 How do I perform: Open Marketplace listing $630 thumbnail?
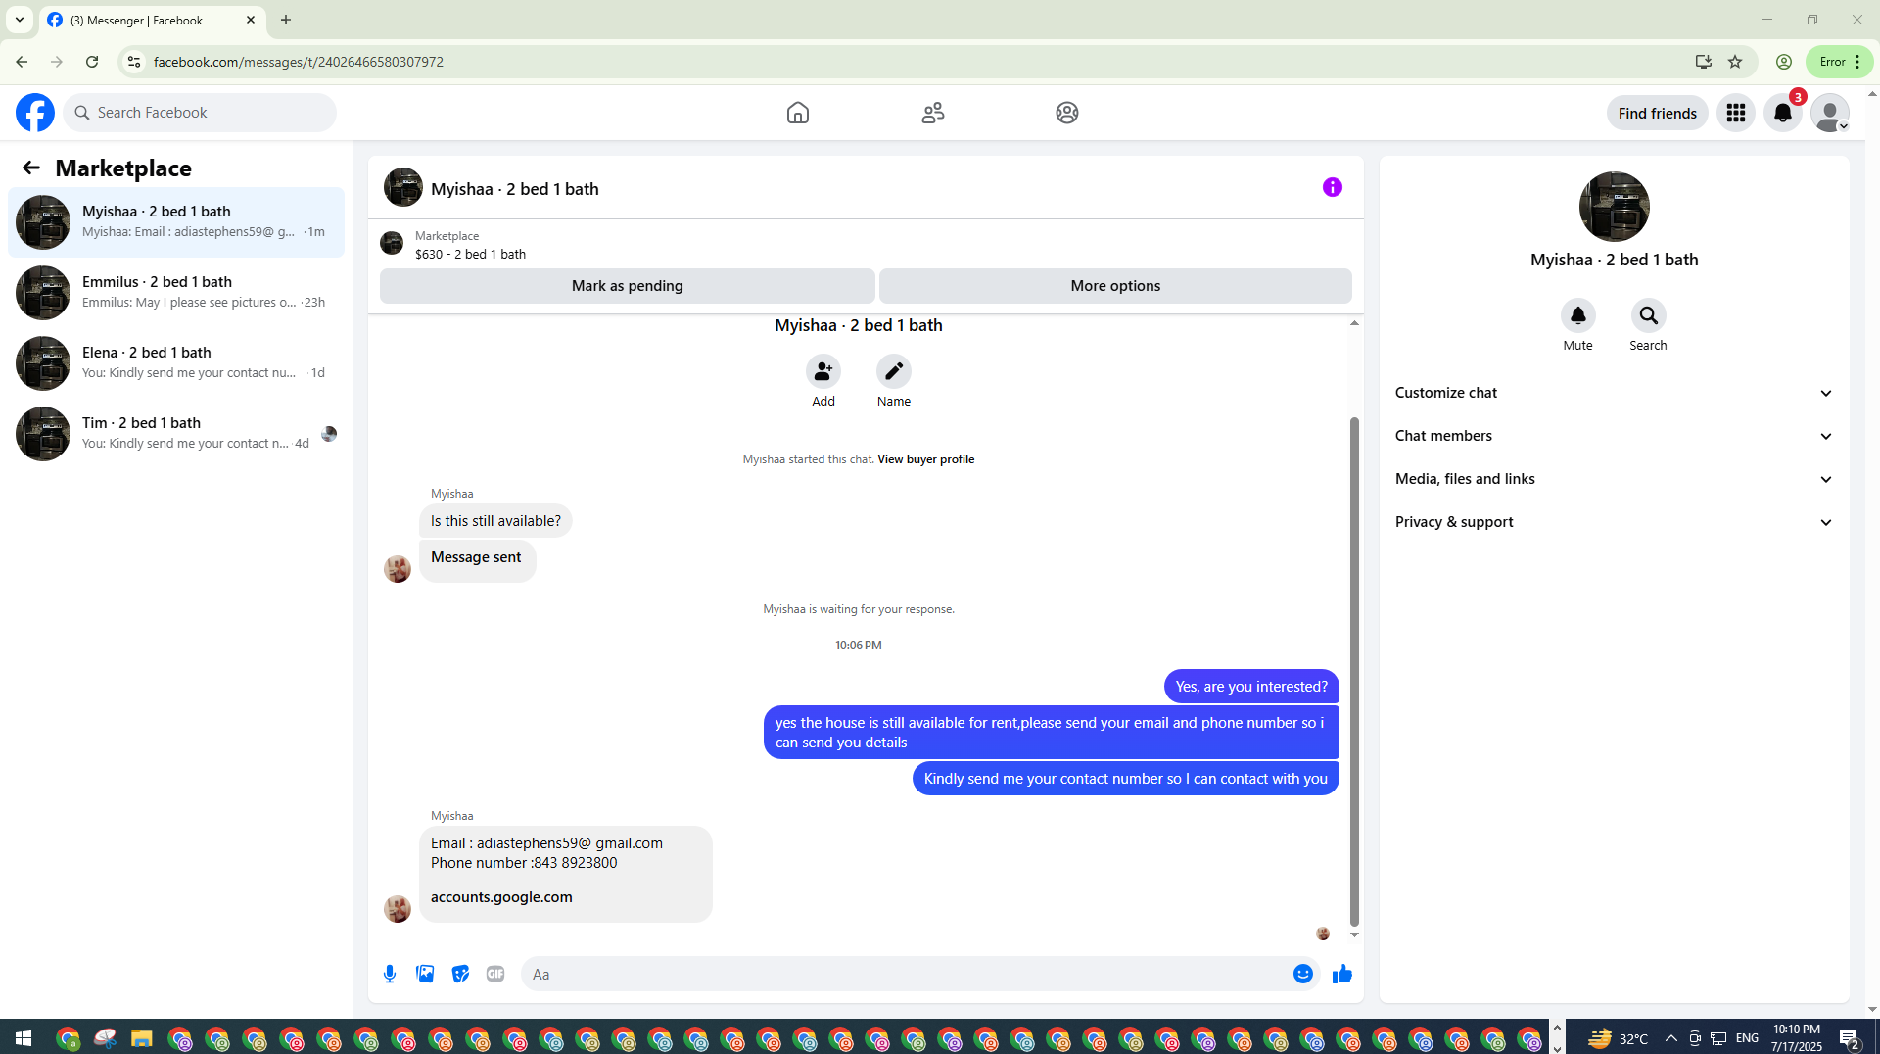coord(392,243)
